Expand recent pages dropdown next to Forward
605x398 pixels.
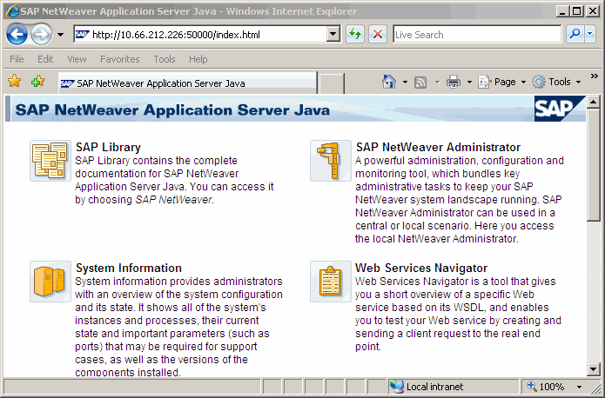[x=61, y=35]
